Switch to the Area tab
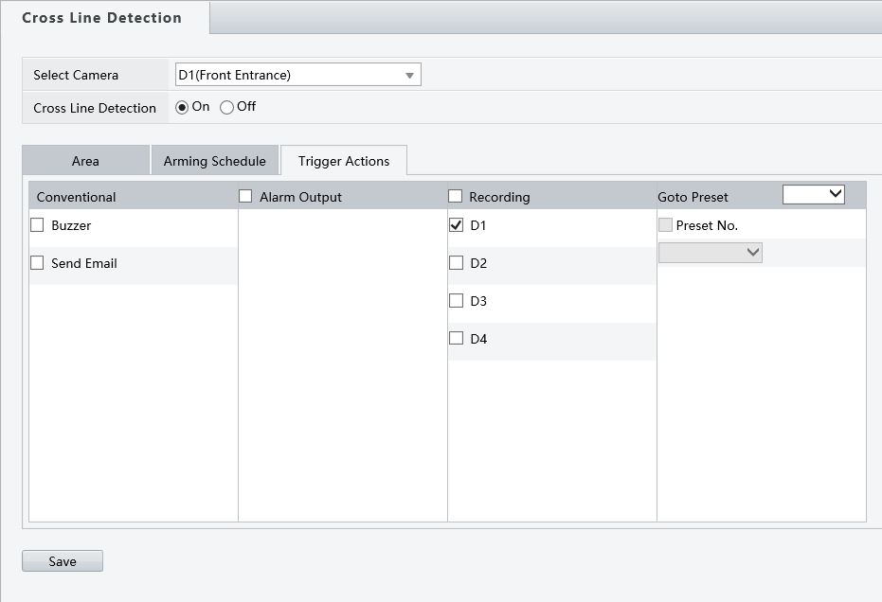This screenshot has height=602, width=882. click(85, 161)
